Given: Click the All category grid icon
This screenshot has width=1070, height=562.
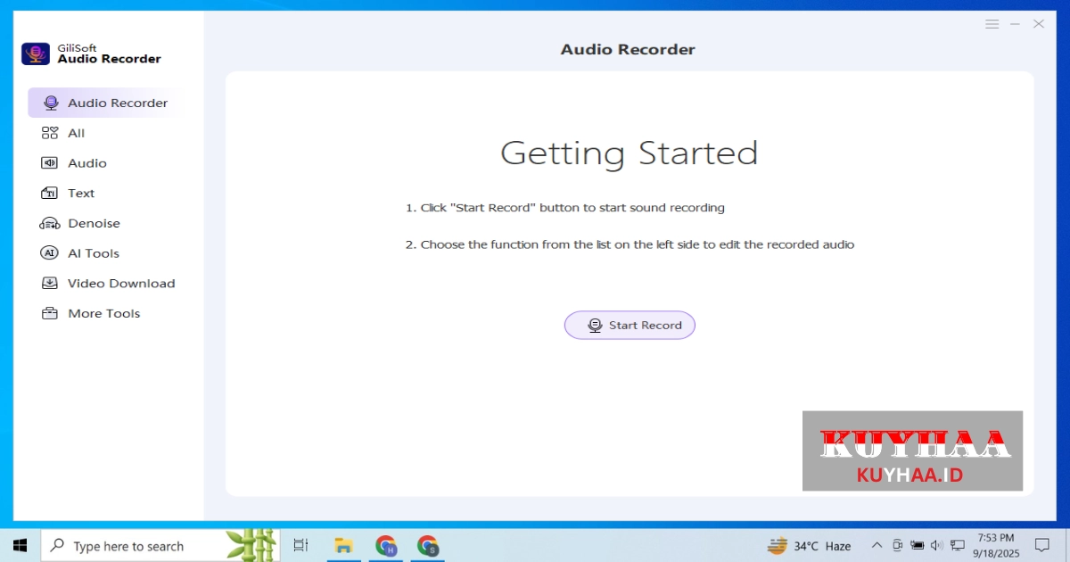Looking at the screenshot, I should point(50,133).
